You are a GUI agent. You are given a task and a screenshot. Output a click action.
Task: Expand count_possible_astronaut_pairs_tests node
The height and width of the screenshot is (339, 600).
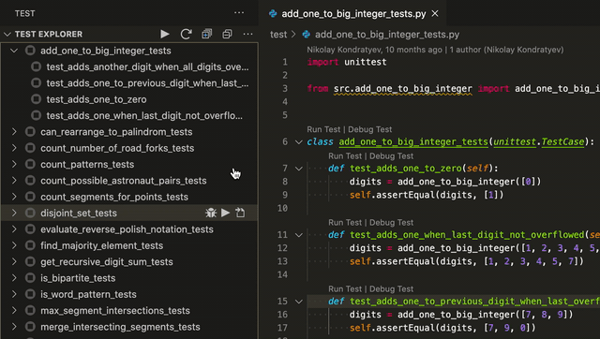pos(14,181)
